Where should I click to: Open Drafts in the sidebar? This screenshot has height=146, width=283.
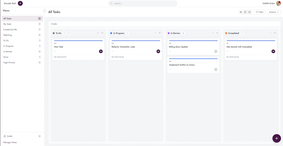pyautogui.click(x=22, y=136)
